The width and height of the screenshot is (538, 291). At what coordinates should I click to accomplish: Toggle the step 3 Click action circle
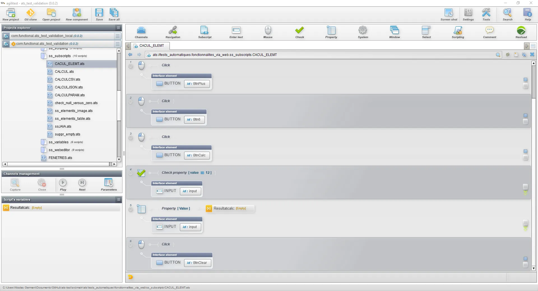click(131, 138)
